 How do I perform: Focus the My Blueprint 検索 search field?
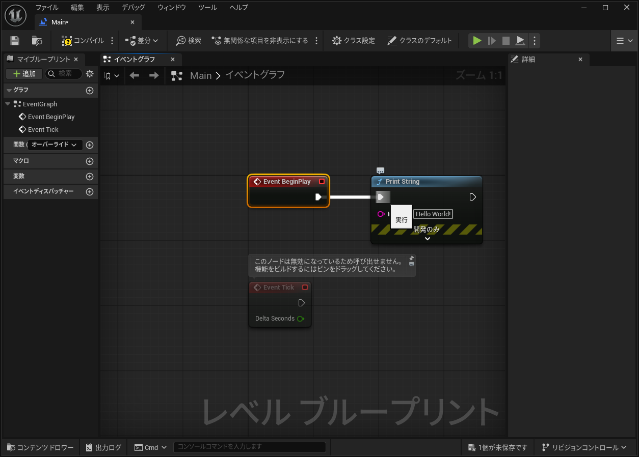pos(64,74)
